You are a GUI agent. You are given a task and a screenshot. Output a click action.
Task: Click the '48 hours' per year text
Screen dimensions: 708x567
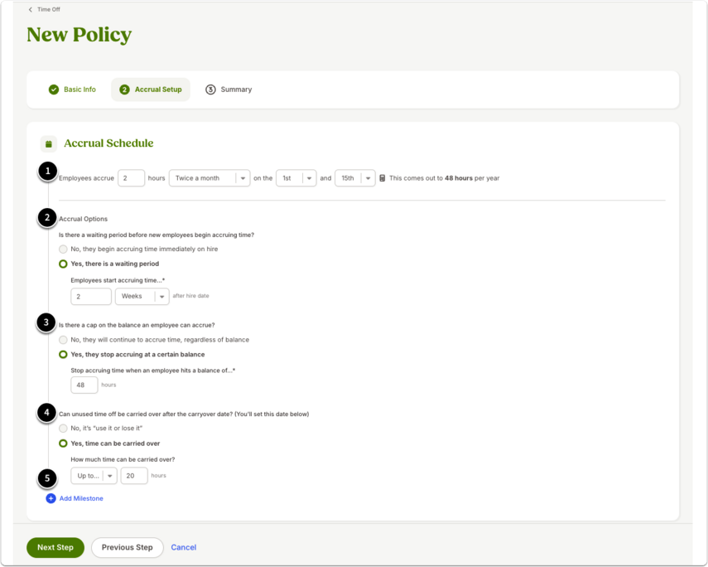coord(459,178)
